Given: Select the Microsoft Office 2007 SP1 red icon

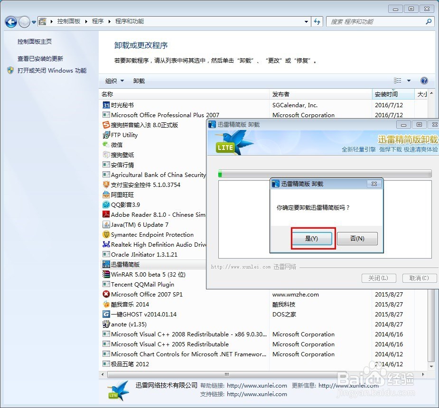Looking at the screenshot, I should (x=106, y=294).
